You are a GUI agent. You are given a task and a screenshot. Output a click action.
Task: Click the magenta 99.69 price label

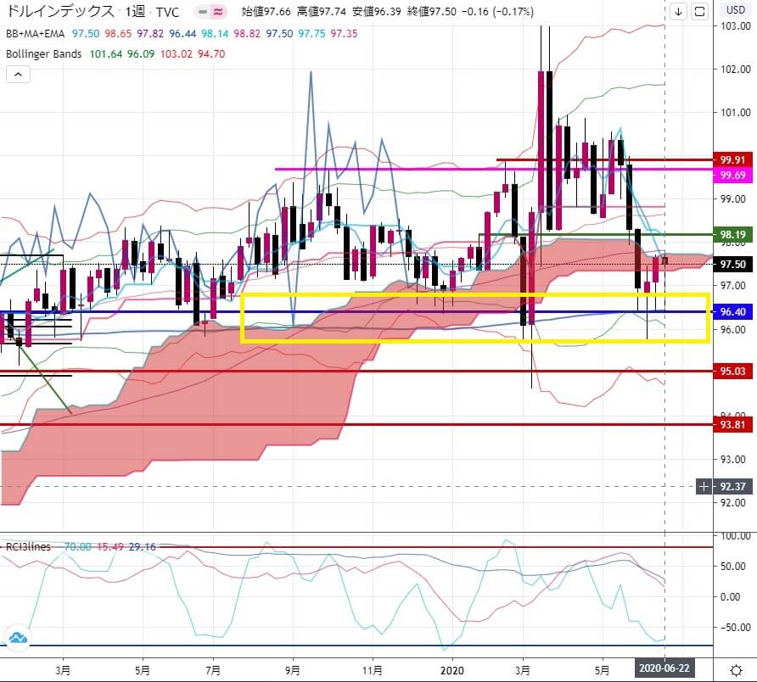[732, 175]
